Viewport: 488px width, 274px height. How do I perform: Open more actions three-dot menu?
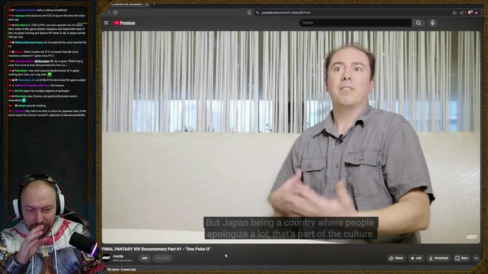(x=476, y=258)
